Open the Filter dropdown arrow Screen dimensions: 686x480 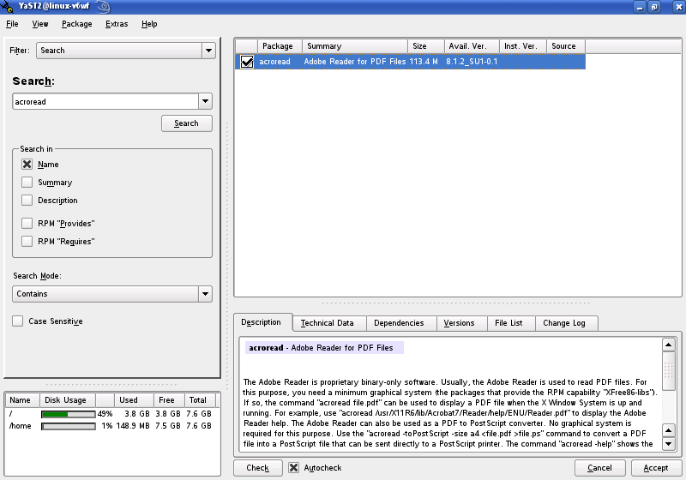coord(208,51)
